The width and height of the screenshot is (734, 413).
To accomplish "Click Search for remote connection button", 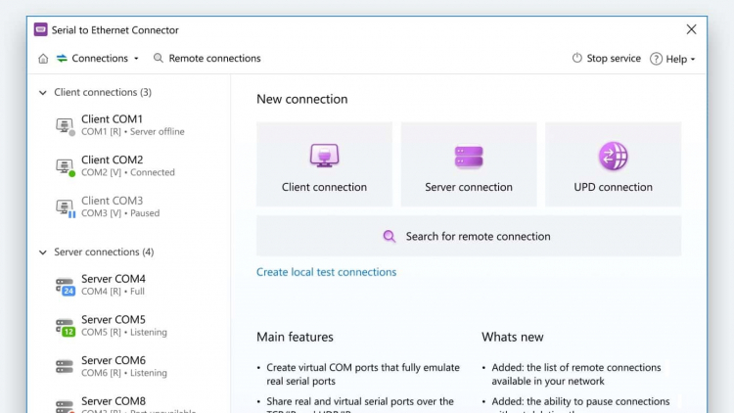I will (469, 236).
